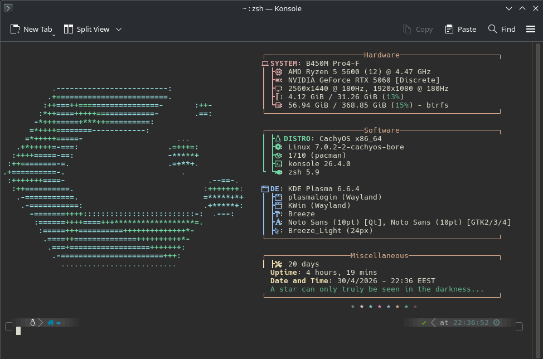The image size is (543, 359).
Task: Click the laptop icon beside SYSTEM
Action: click(265, 64)
